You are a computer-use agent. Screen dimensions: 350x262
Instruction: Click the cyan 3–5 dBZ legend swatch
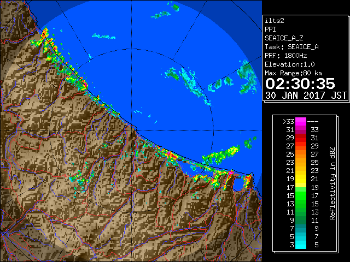pos(301,245)
